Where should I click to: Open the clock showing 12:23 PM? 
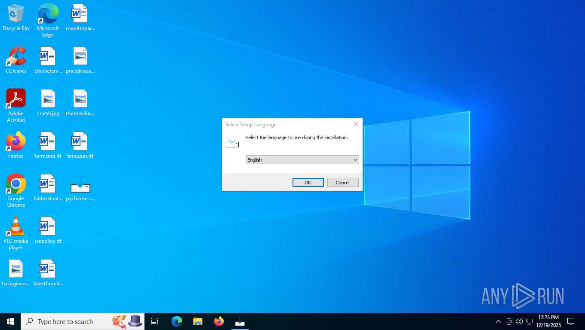[548, 321]
